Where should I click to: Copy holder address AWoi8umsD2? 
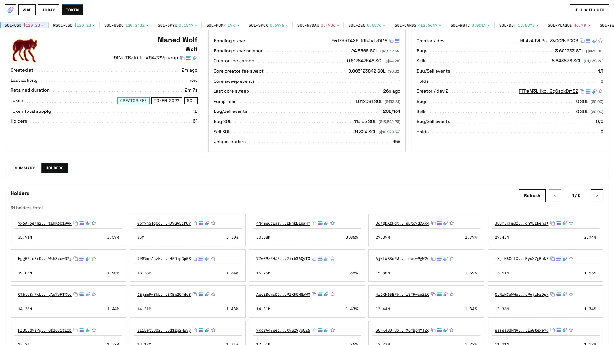click(x=314, y=295)
